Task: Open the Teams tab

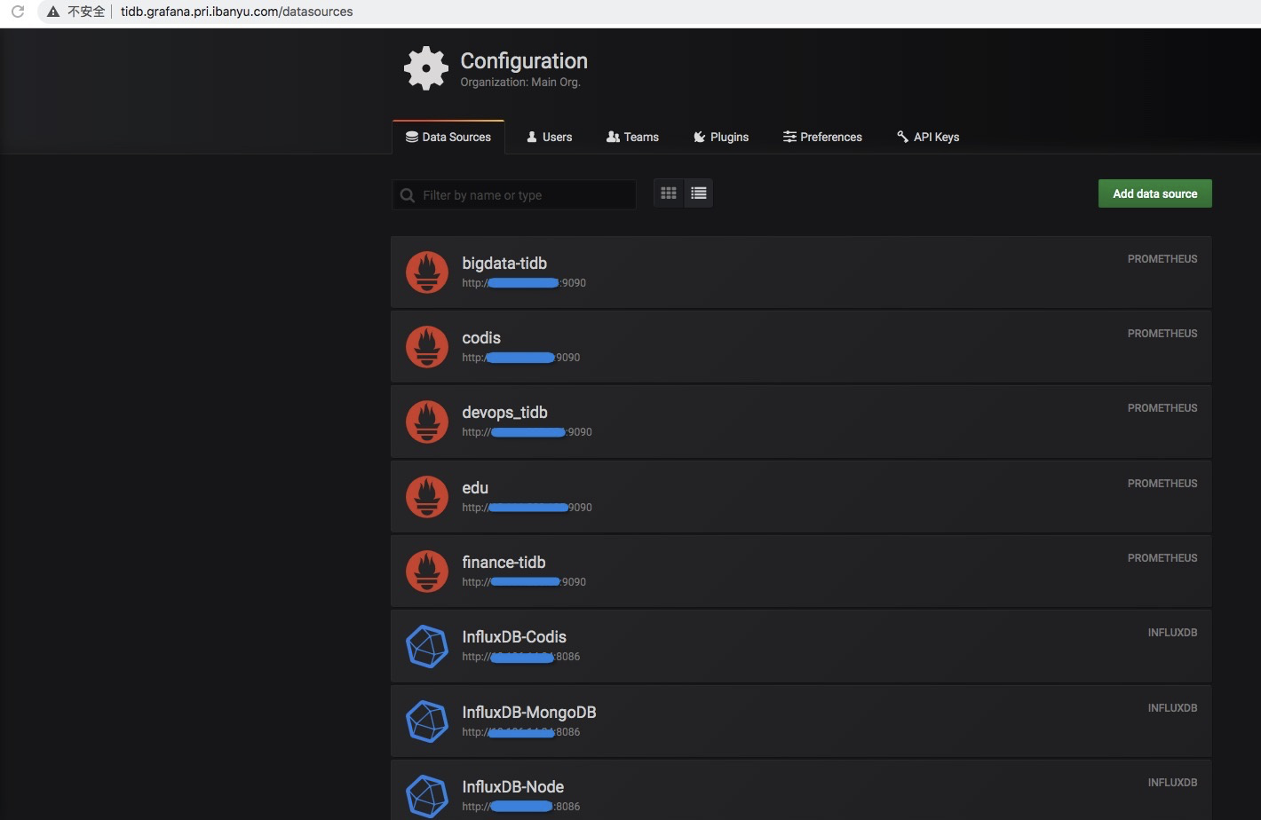Action: tap(632, 137)
